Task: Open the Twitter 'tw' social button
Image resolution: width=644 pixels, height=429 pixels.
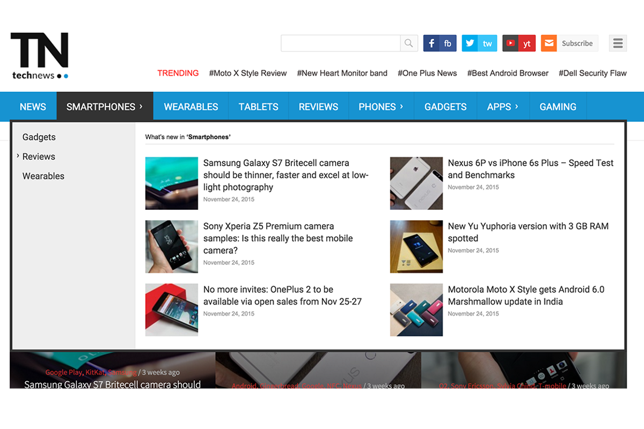Action: click(479, 43)
